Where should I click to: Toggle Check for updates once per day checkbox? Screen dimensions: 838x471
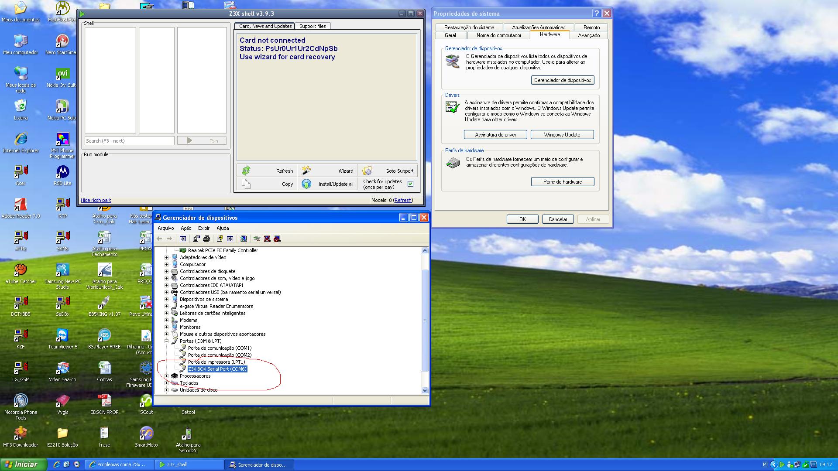click(x=410, y=184)
